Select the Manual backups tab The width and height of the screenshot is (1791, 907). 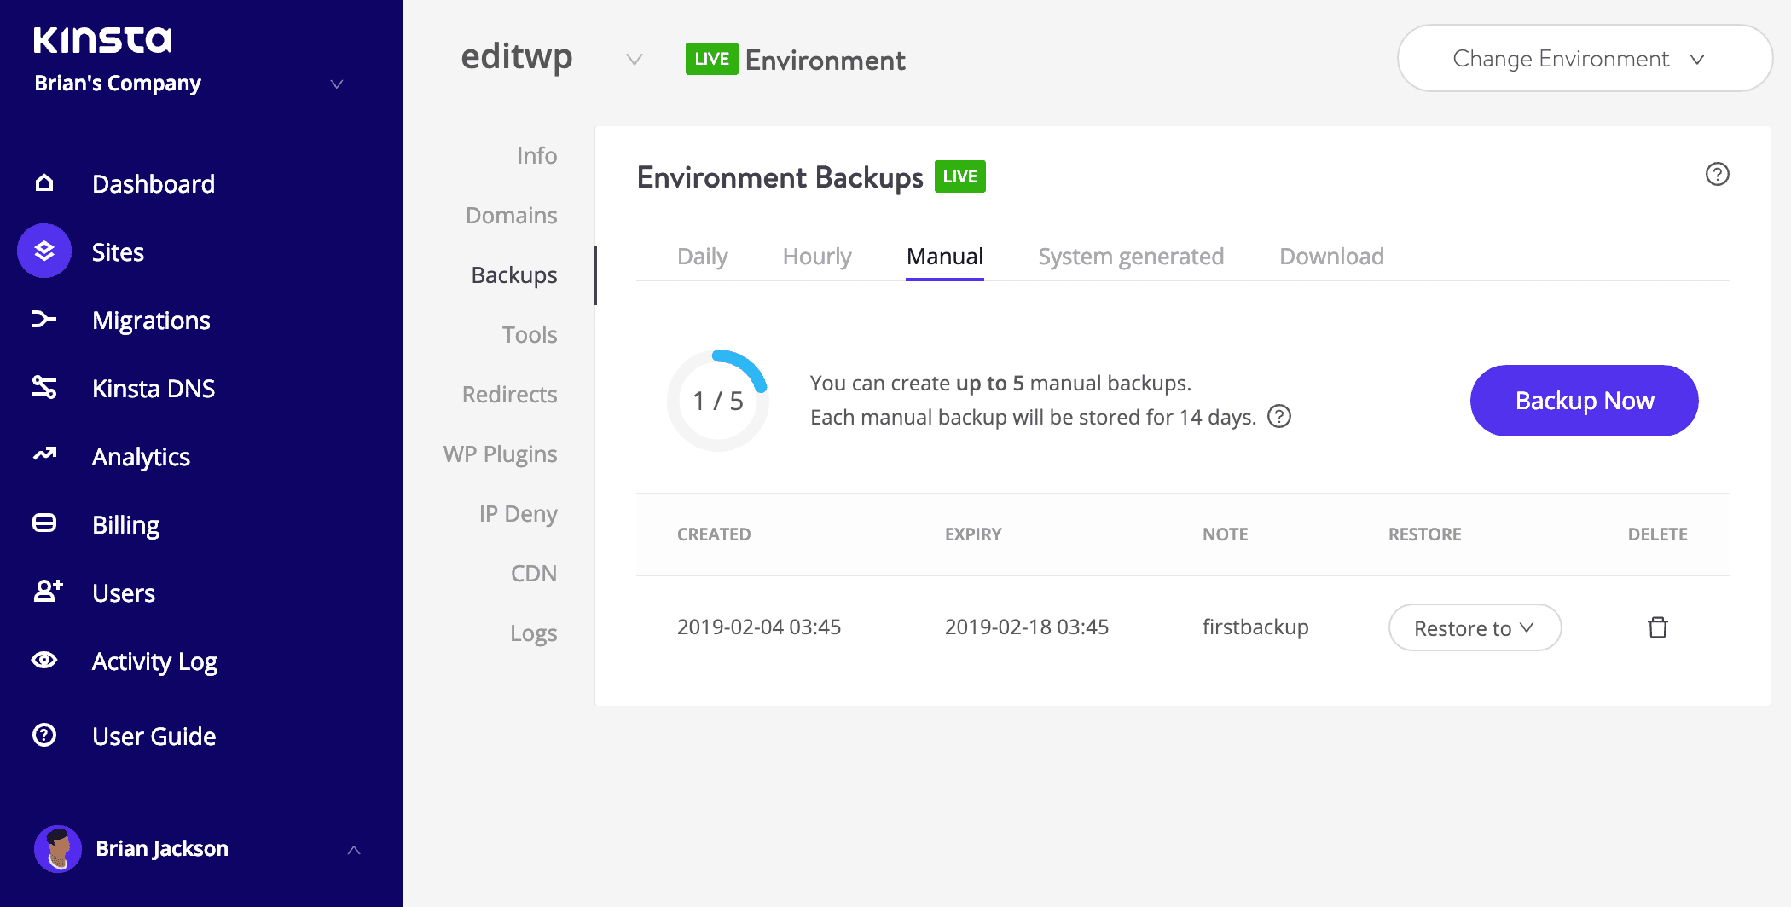click(x=945, y=257)
